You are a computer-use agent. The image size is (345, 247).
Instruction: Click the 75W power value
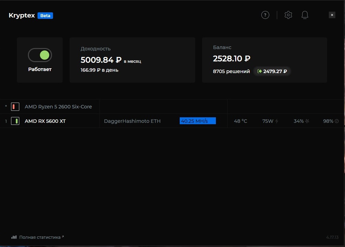tap(268, 121)
